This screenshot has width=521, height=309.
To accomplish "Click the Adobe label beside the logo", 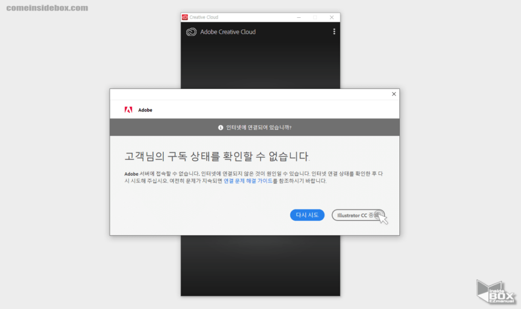I will (145, 110).
